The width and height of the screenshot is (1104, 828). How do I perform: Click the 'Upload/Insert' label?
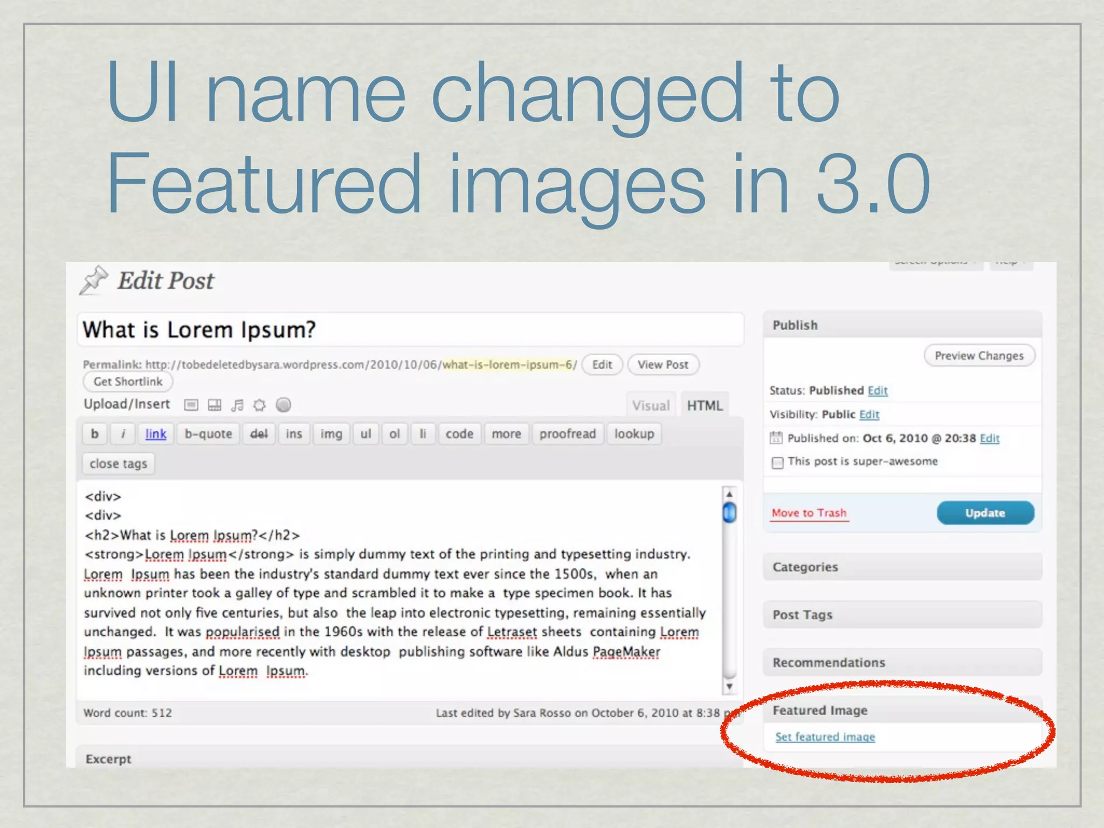pos(127,404)
